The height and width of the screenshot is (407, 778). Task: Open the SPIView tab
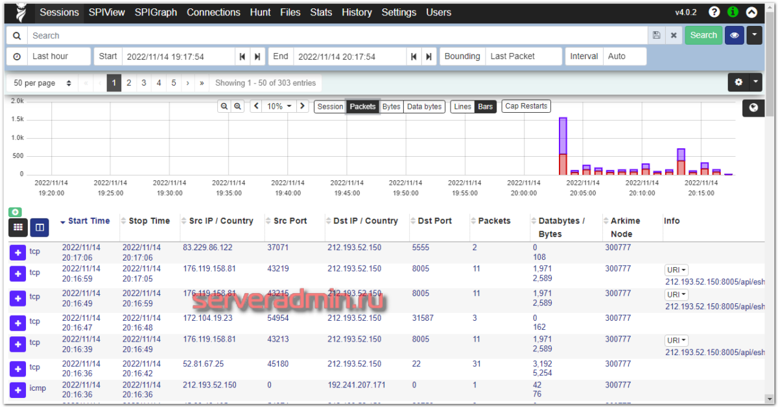pos(107,12)
